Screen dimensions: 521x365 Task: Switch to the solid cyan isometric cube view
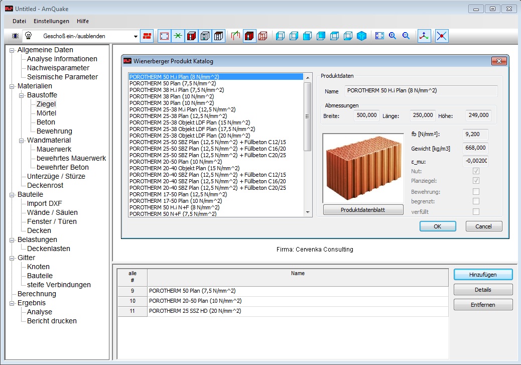(361, 36)
